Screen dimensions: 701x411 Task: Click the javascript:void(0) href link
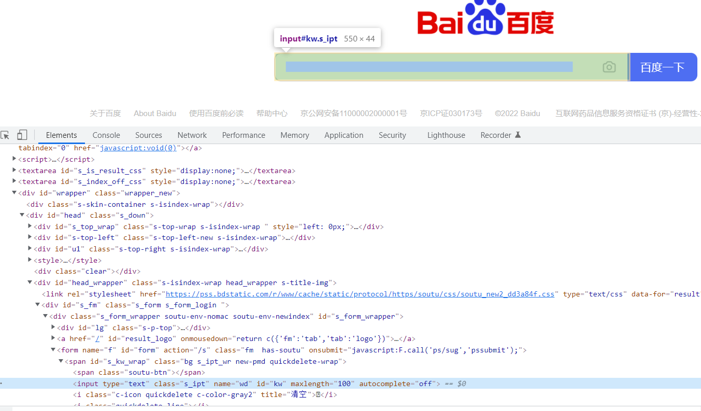(138, 148)
